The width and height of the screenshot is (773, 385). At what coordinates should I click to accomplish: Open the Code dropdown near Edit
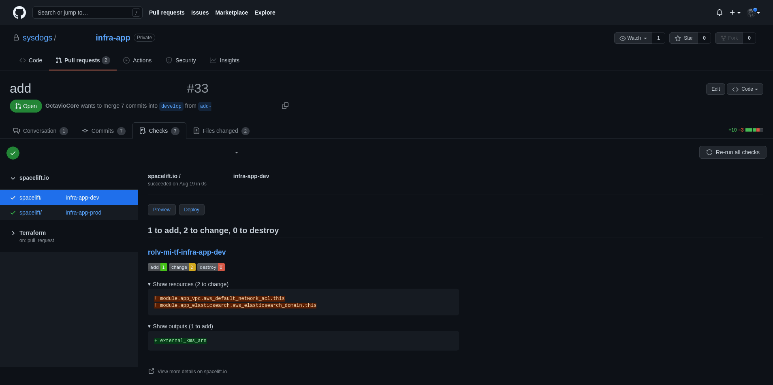click(x=745, y=89)
